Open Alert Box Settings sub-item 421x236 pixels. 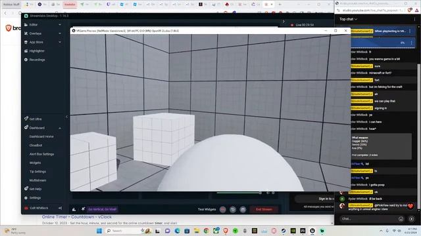[x=41, y=154]
